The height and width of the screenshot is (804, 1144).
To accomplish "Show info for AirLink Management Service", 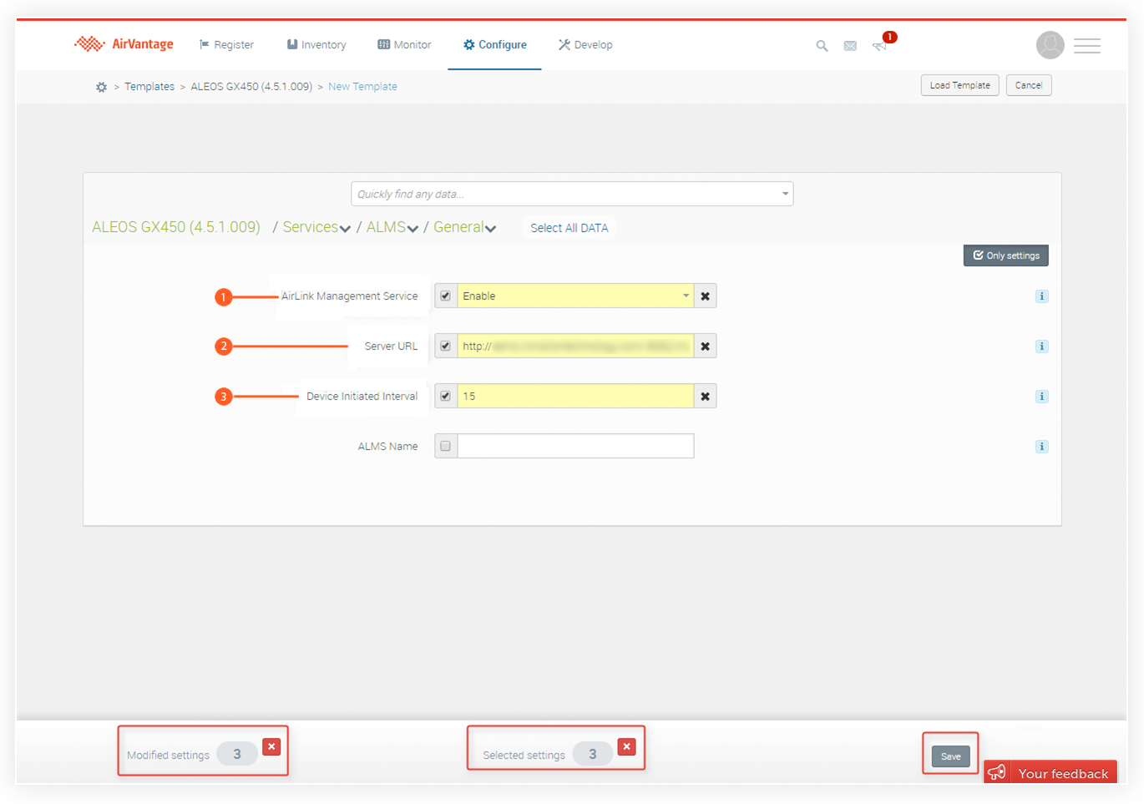I will (x=1041, y=296).
